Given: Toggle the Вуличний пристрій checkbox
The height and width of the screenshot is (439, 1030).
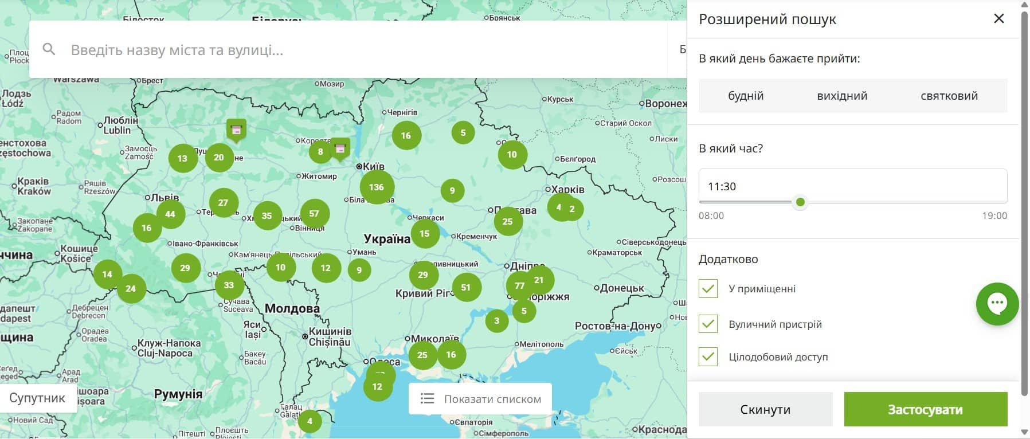Looking at the screenshot, I should [x=708, y=324].
